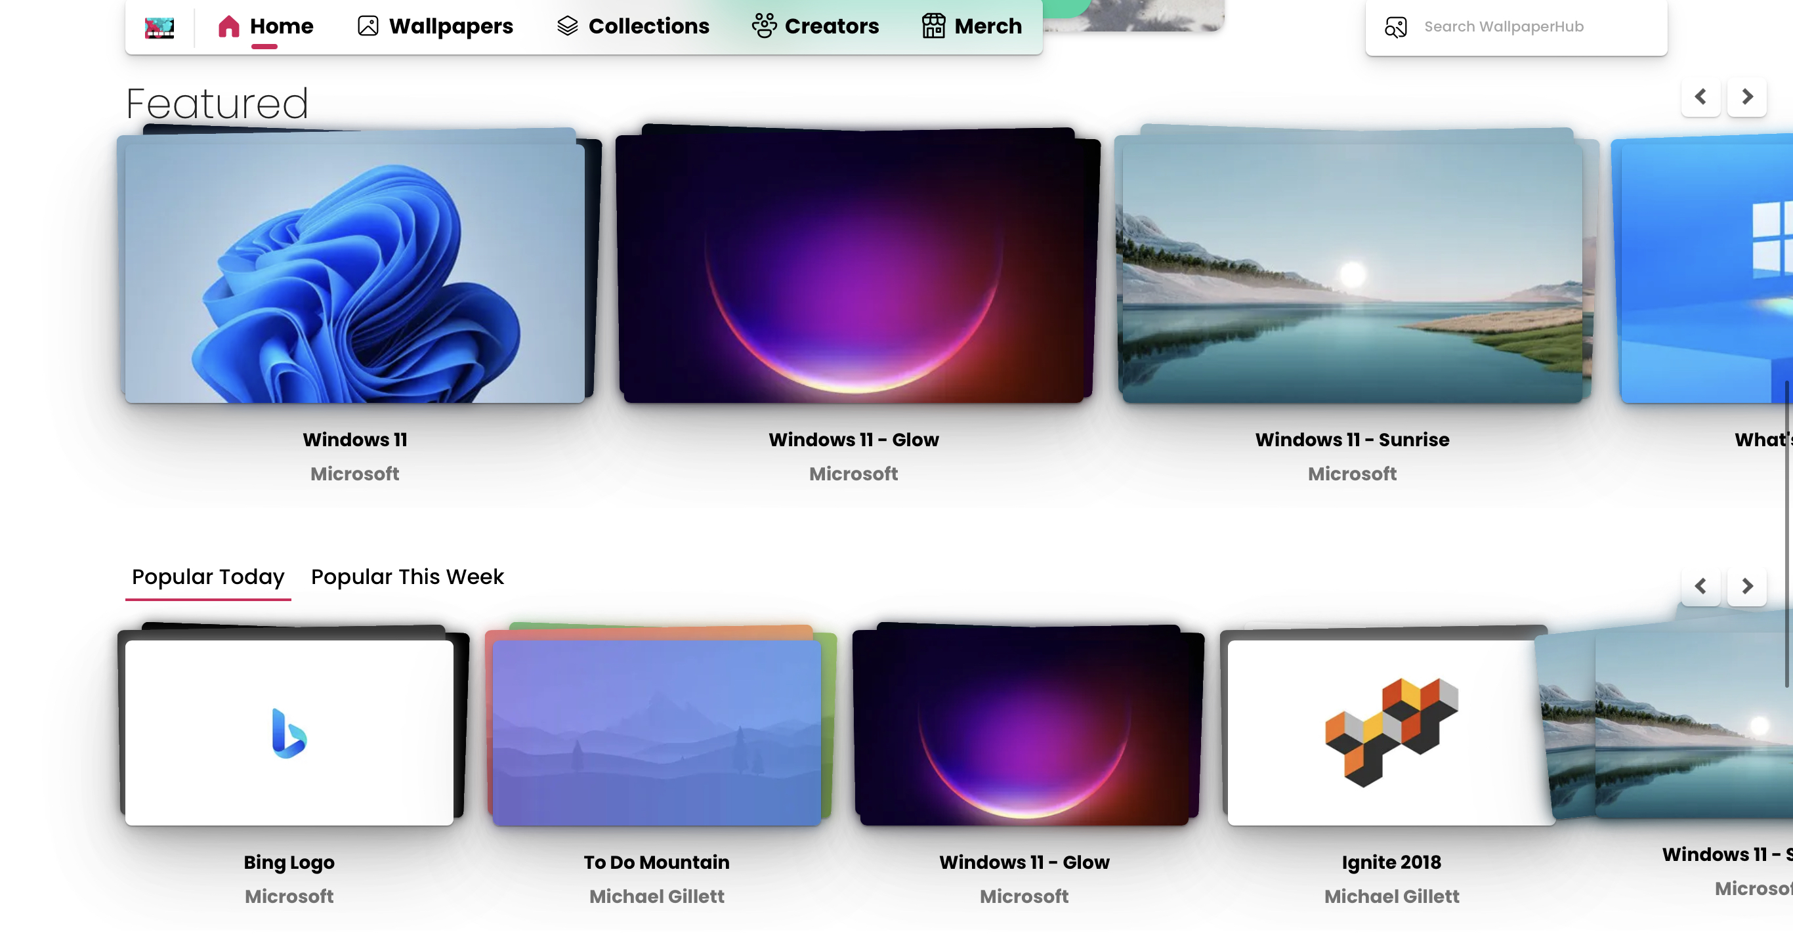
Task: Show next Featured wallpapers
Action: 1747,96
